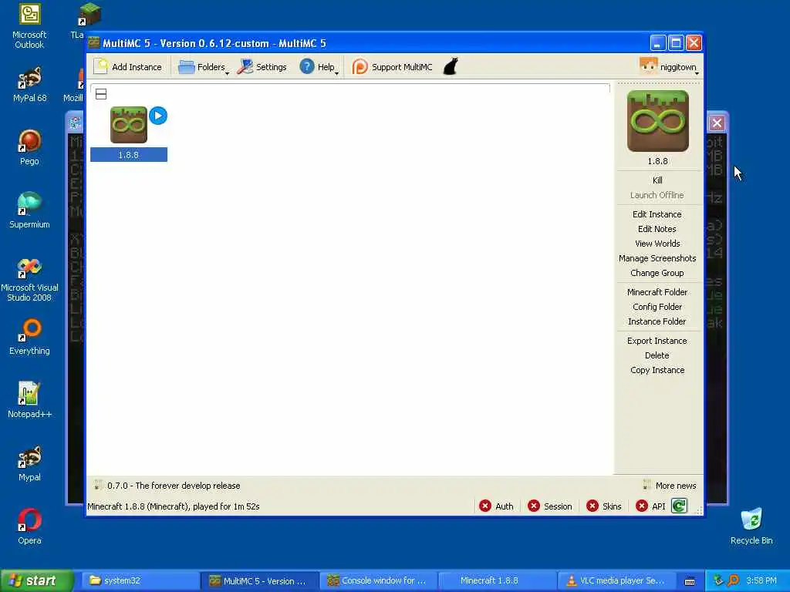Click the system clock 3:58 PM
790x592 pixels.
[761, 580]
